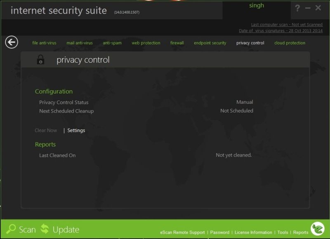Switch to the file anti-virus tab
330x239 pixels.
pyautogui.click(x=44, y=43)
